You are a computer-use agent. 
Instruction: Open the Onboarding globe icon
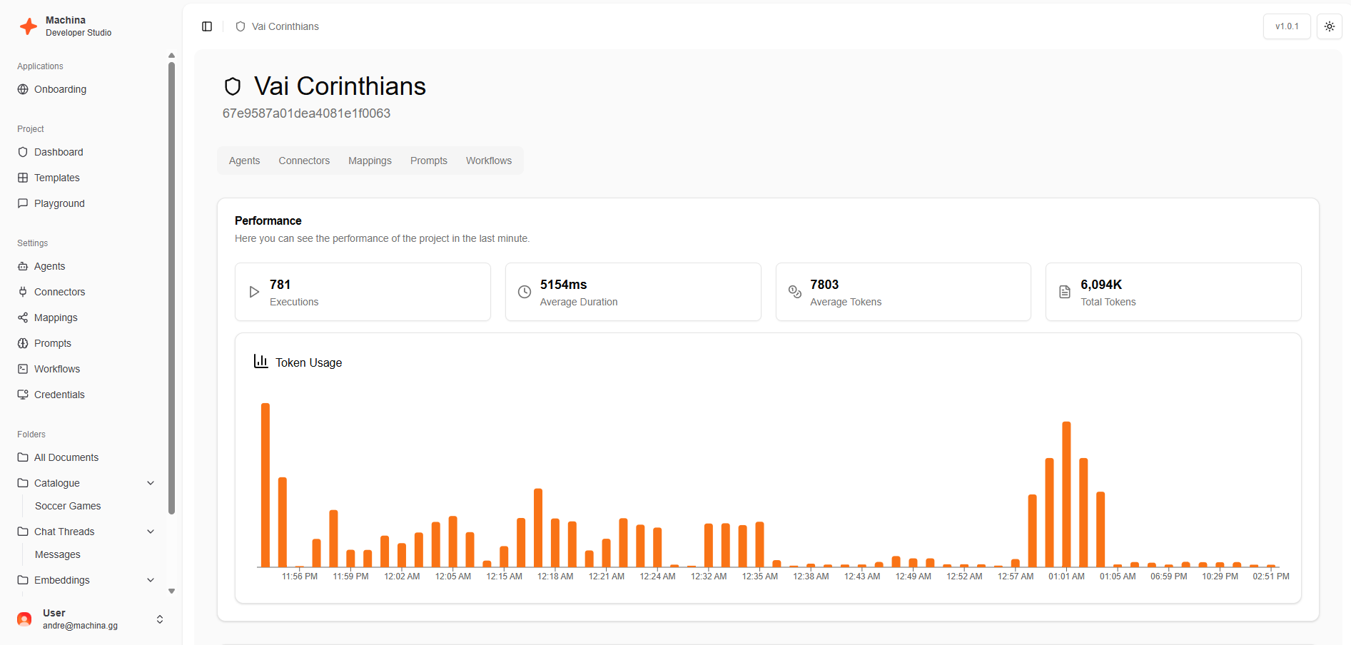click(x=23, y=89)
